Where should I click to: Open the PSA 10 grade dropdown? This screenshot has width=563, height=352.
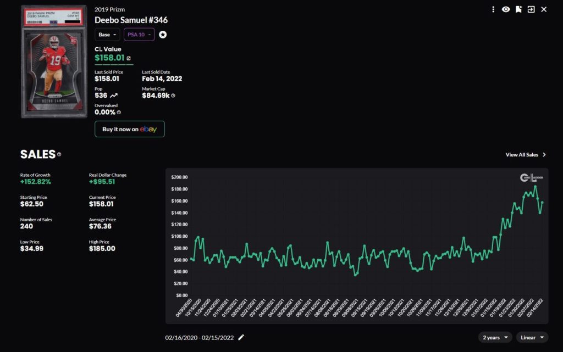pyautogui.click(x=139, y=35)
